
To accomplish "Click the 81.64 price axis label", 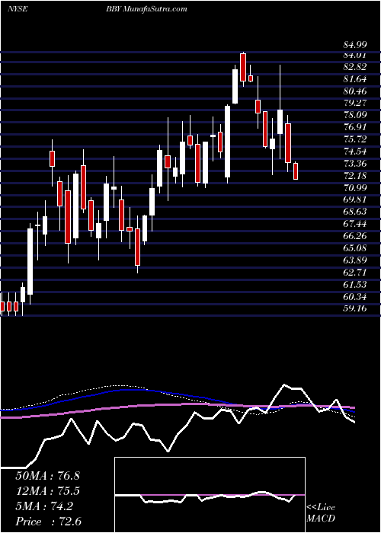I will (354, 79).
